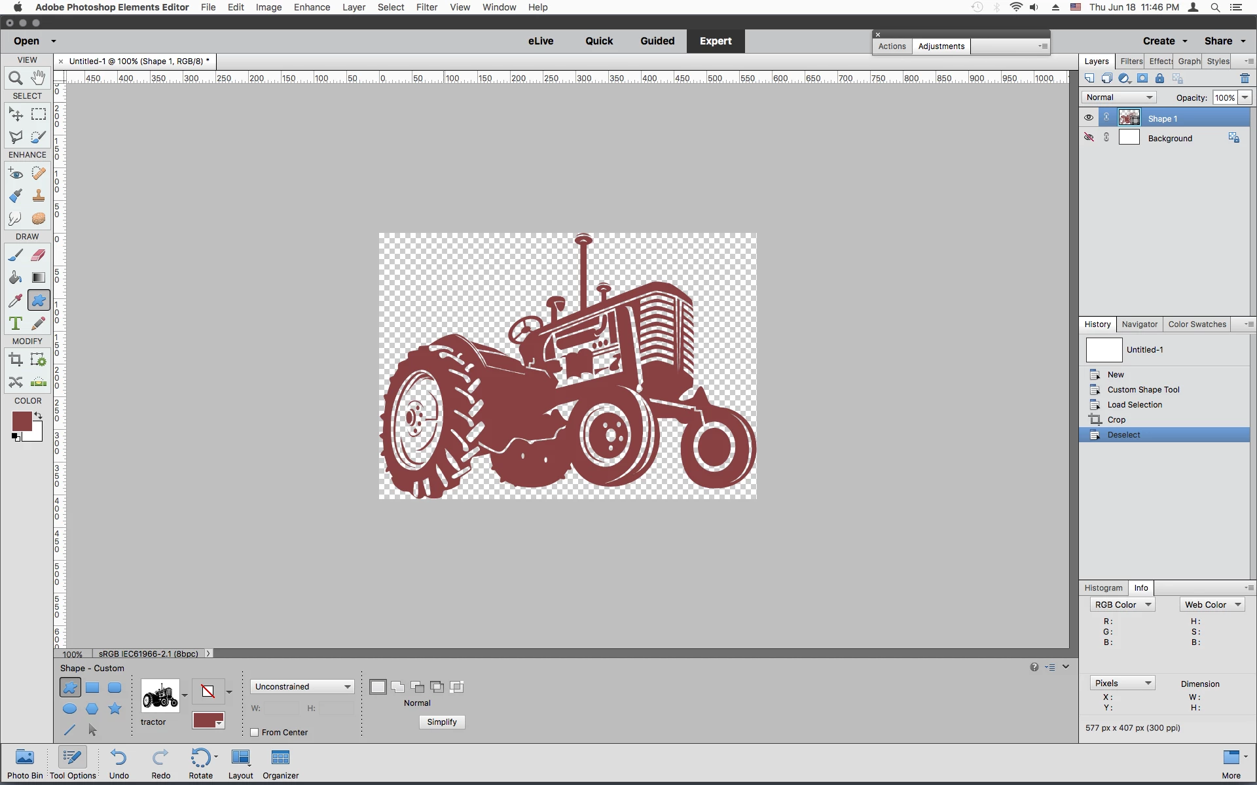Select the Eraser tool
The image size is (1257, 785).
(39, 255)
